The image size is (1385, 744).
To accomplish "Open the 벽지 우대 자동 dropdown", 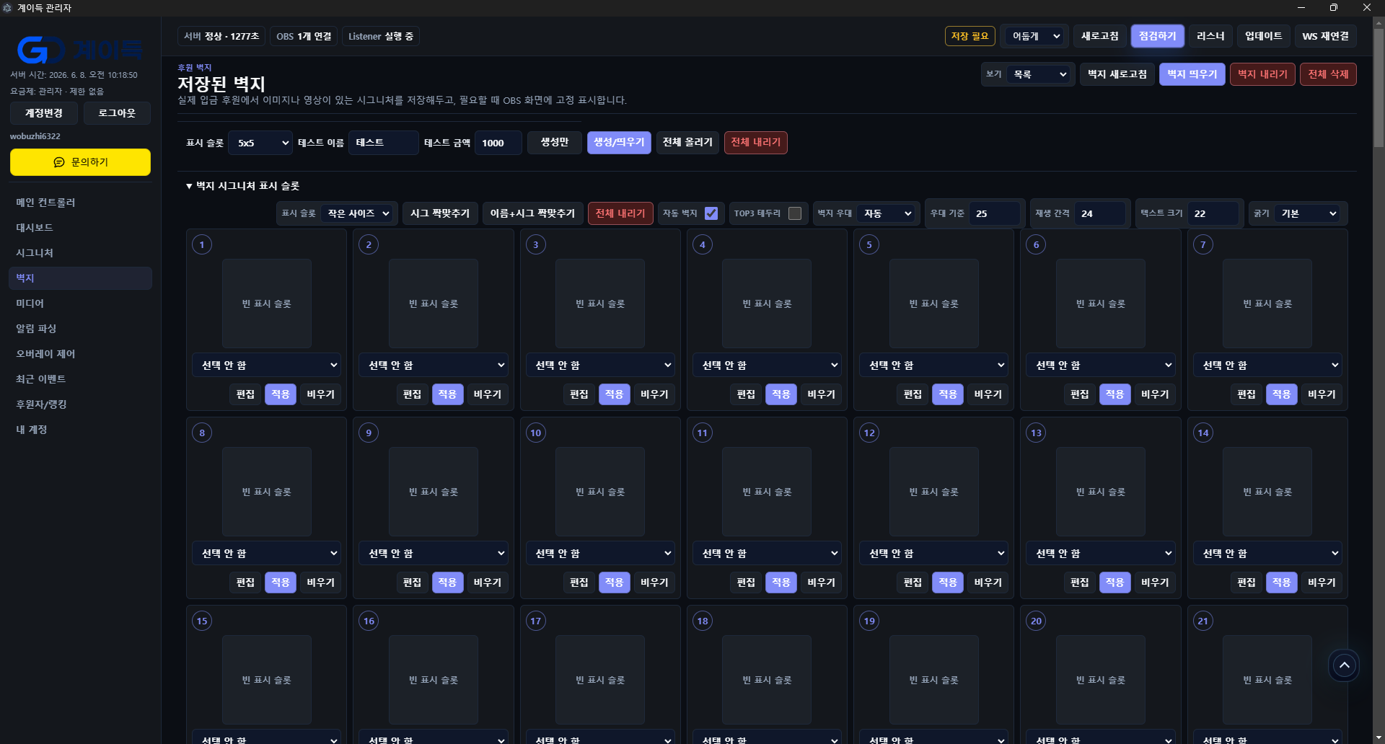I will click(x=887, y=213).
